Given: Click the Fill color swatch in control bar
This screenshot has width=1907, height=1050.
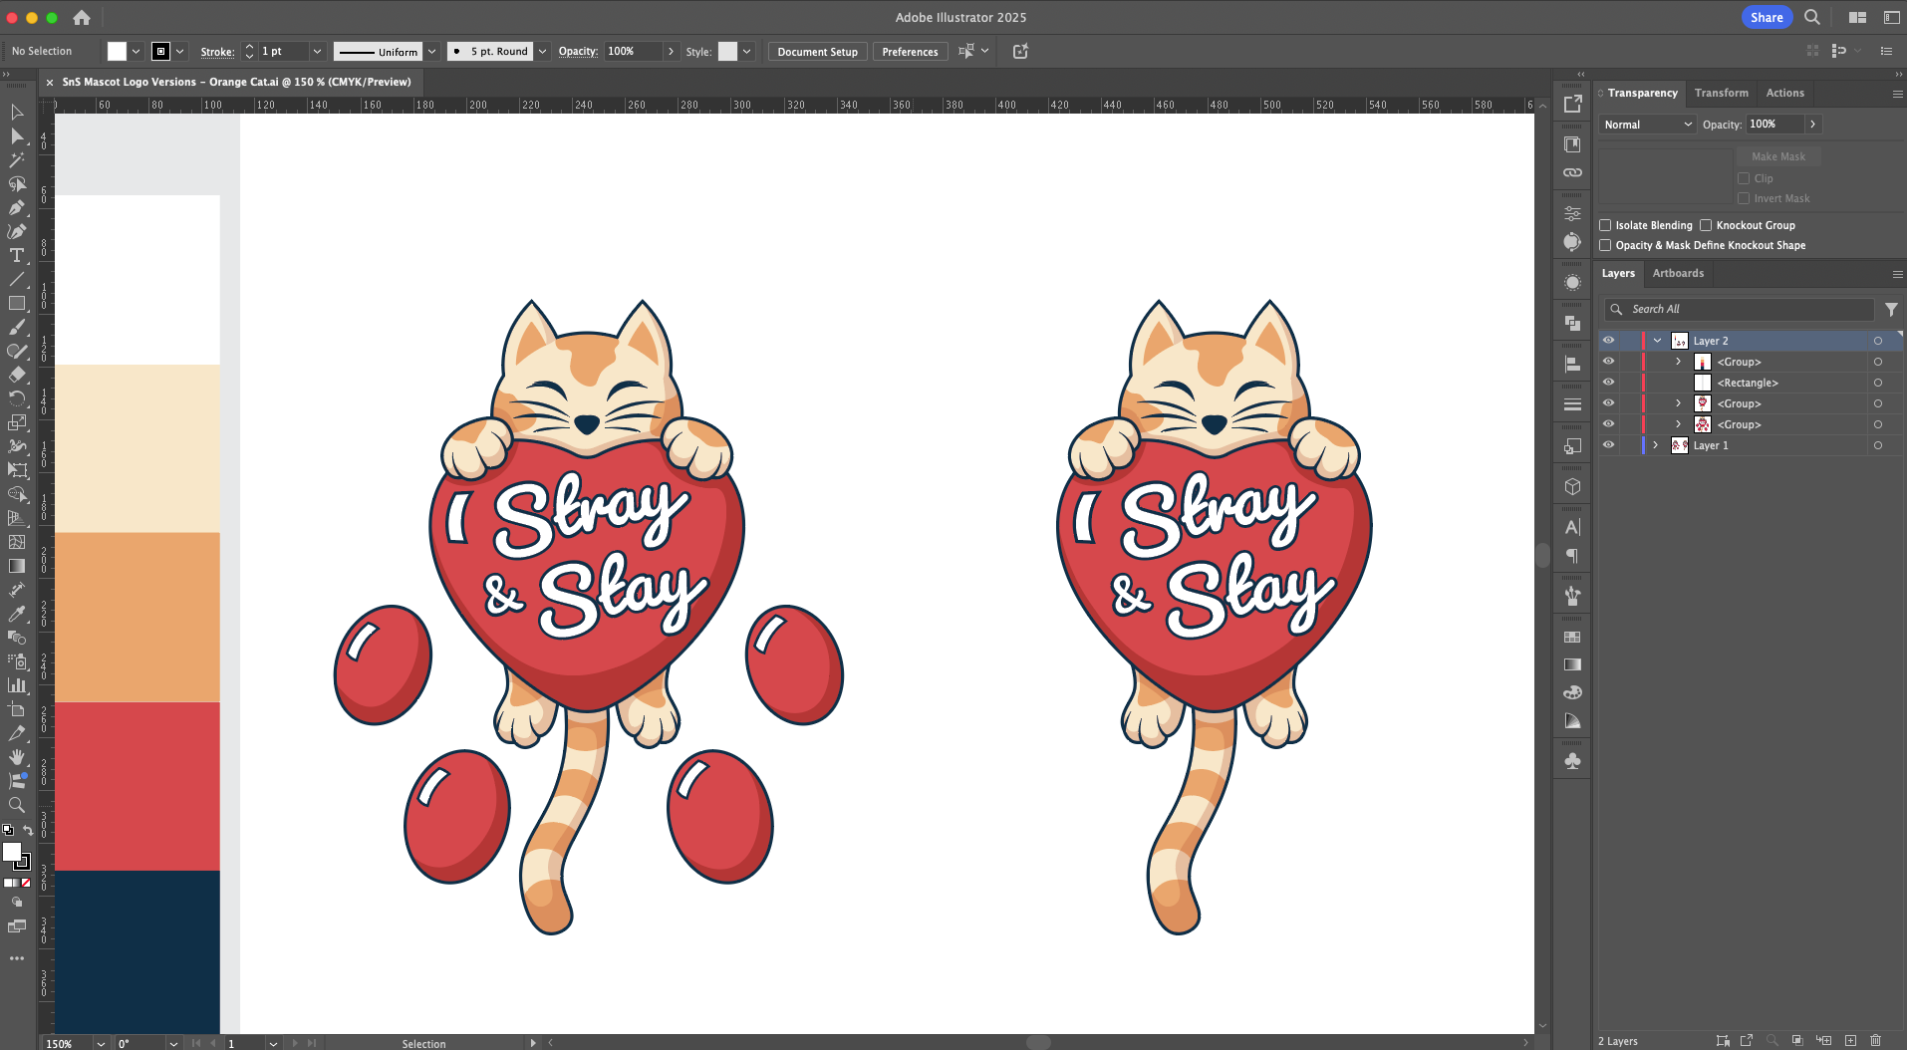Looking at the screenshot, I should click(x=118, y=52).
